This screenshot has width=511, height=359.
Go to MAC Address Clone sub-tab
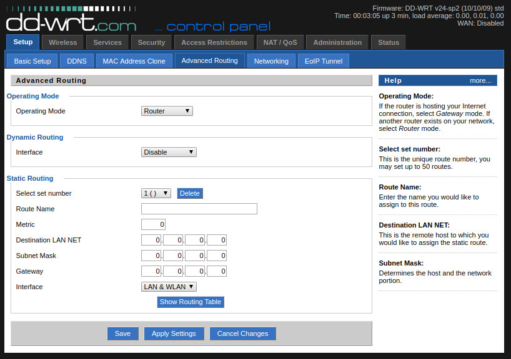tap(134, 61)
